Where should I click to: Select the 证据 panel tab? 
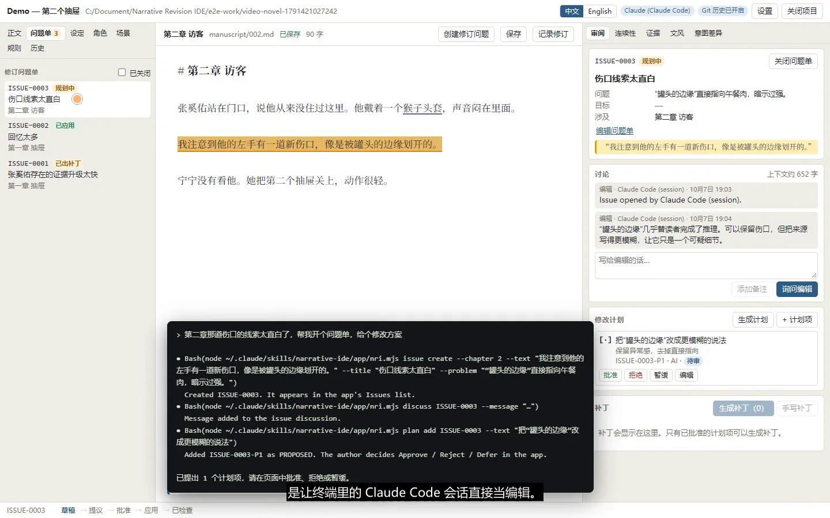click(x=653, y=33)
